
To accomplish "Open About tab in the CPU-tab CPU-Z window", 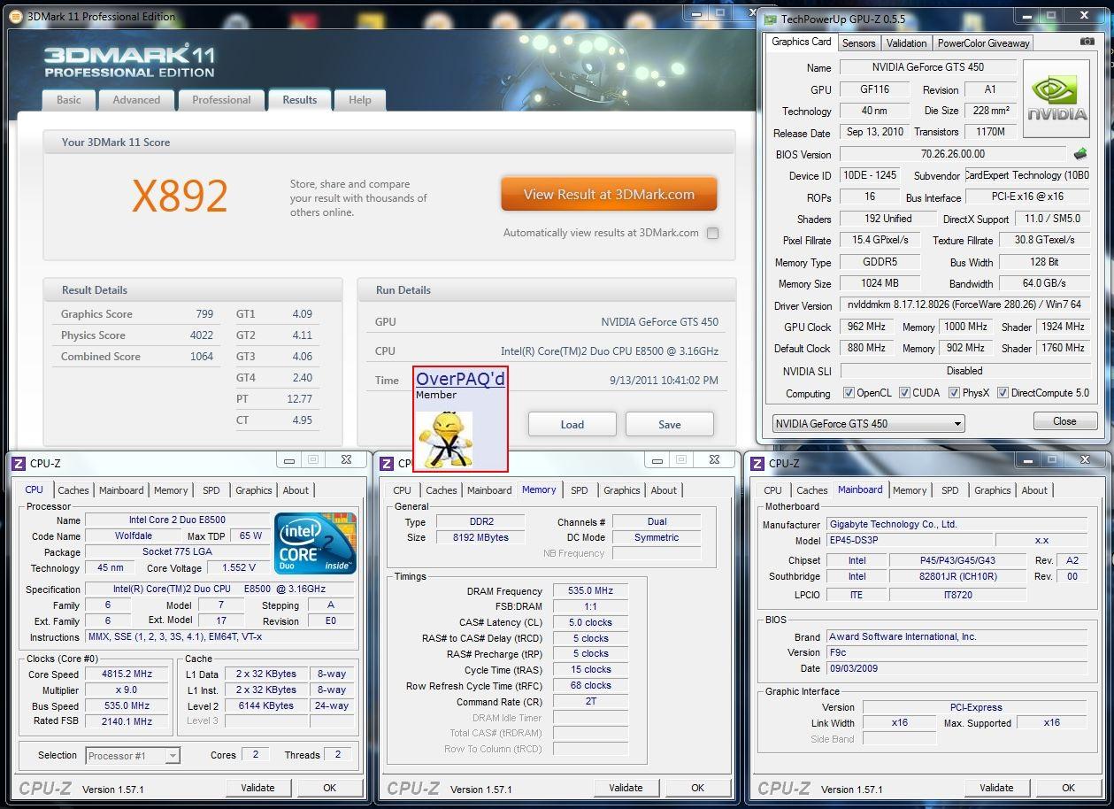I will pos(296,490).
